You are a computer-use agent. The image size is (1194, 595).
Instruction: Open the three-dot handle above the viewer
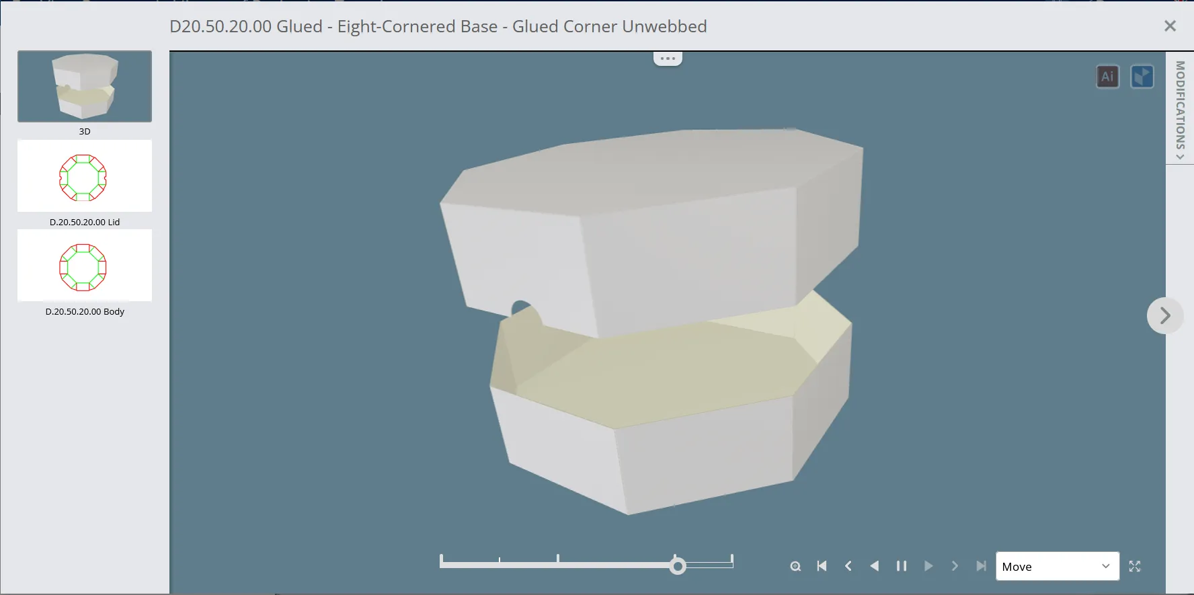(668, 58)
